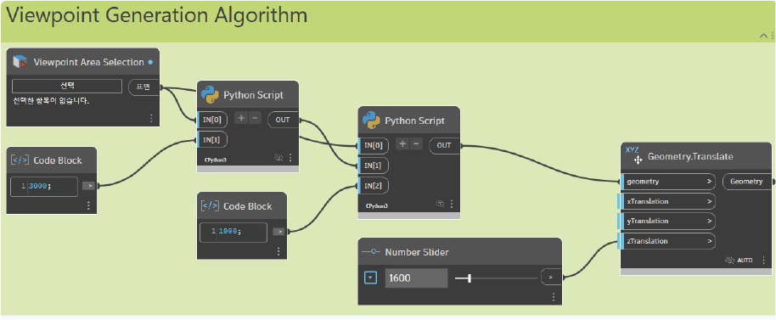Viewport: 776px width, 320px height.
Task: Remove an input with minus on the IN[2] Python Script
Action: [x=416, y=144]
